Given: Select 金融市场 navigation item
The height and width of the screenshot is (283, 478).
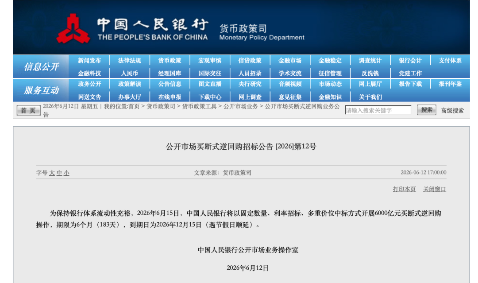Looking at the screenshot, I should (x=290, y=61).
